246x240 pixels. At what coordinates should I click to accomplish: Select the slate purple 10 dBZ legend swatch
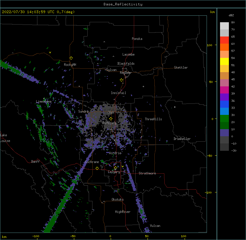pos(224,133)
